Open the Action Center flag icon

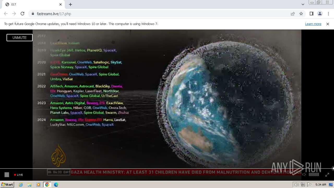point(309,185)
